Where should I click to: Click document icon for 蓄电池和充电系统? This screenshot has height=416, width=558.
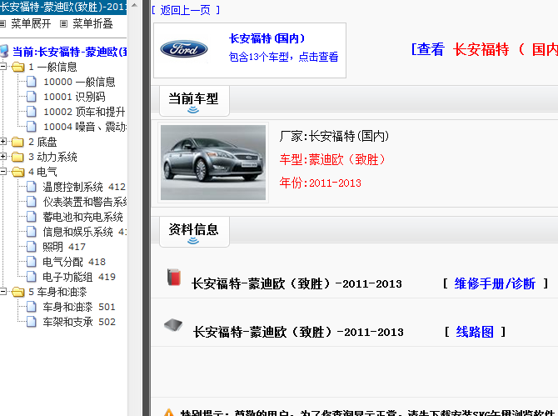[32, 217]
